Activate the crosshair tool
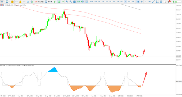Image resolution: width=182 pixels, height=97 pixels. [142, 2]
